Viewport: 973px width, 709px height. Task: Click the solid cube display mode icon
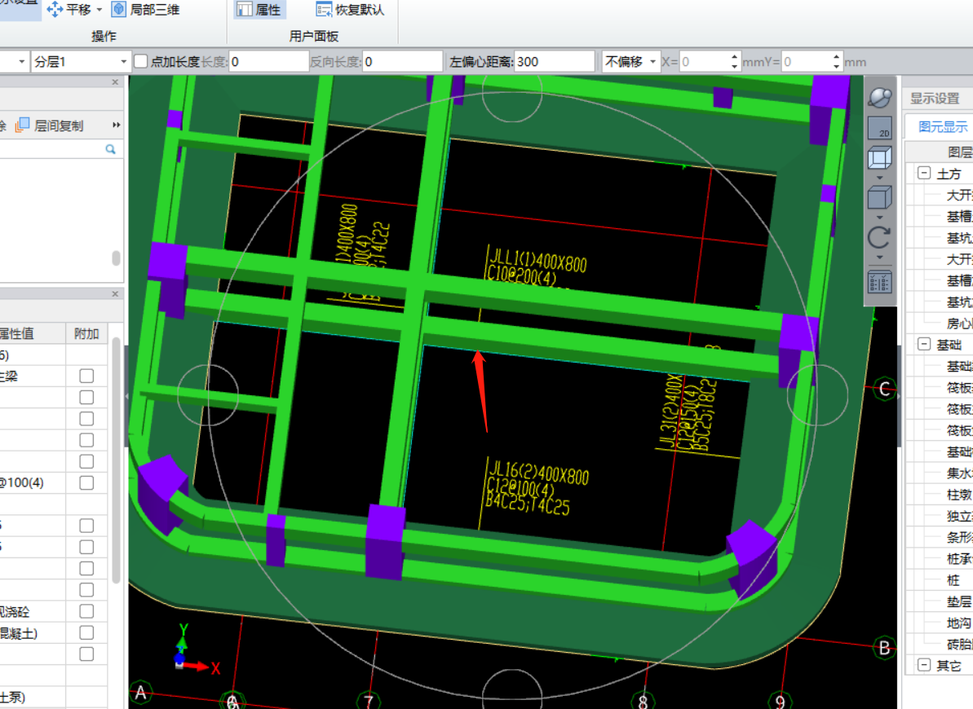pyautogui.click(x=879, y=198)
